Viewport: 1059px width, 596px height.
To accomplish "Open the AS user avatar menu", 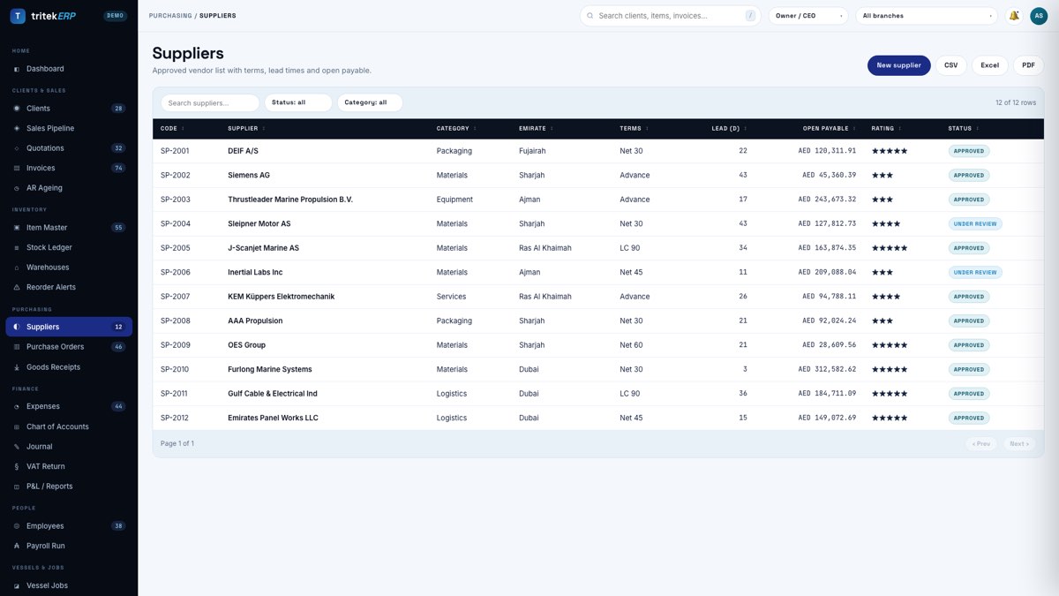I will [1039, 16].
